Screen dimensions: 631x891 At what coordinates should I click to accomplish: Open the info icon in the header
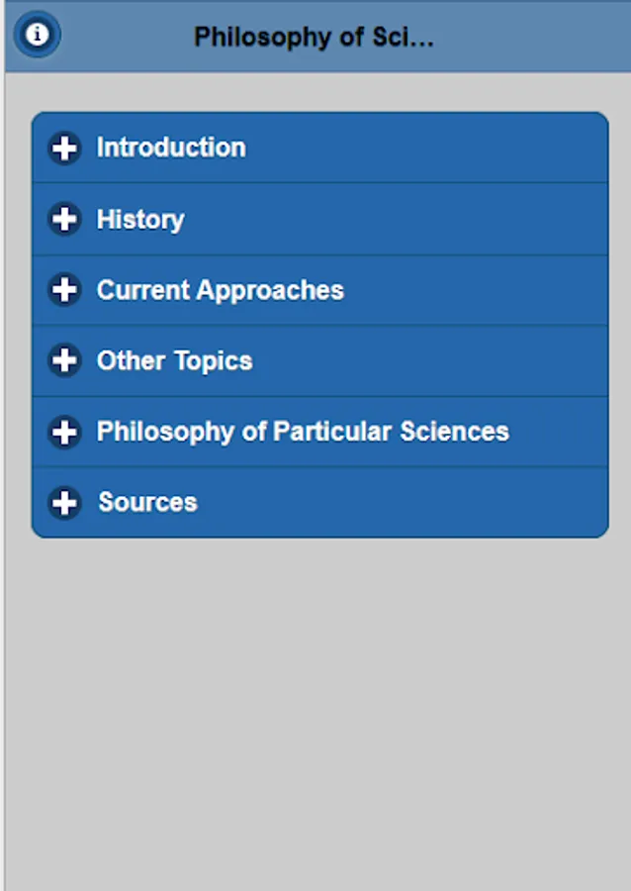point(38,35)
